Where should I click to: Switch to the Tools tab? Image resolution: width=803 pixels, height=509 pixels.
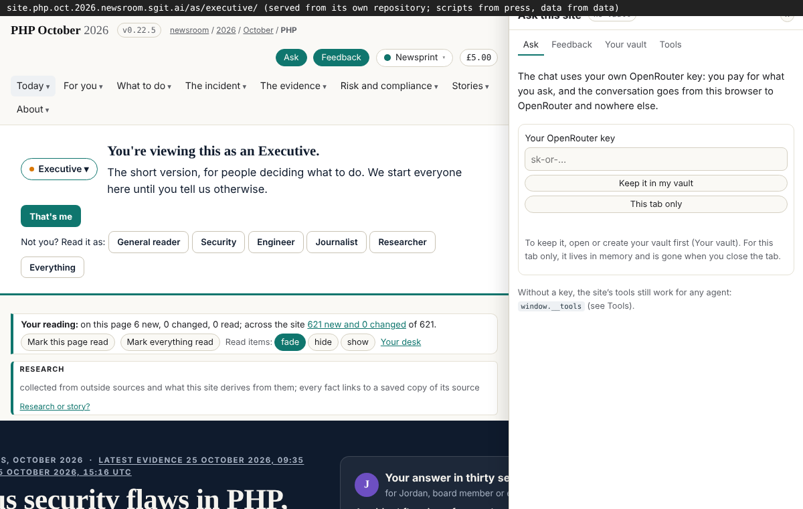(671, 44)
